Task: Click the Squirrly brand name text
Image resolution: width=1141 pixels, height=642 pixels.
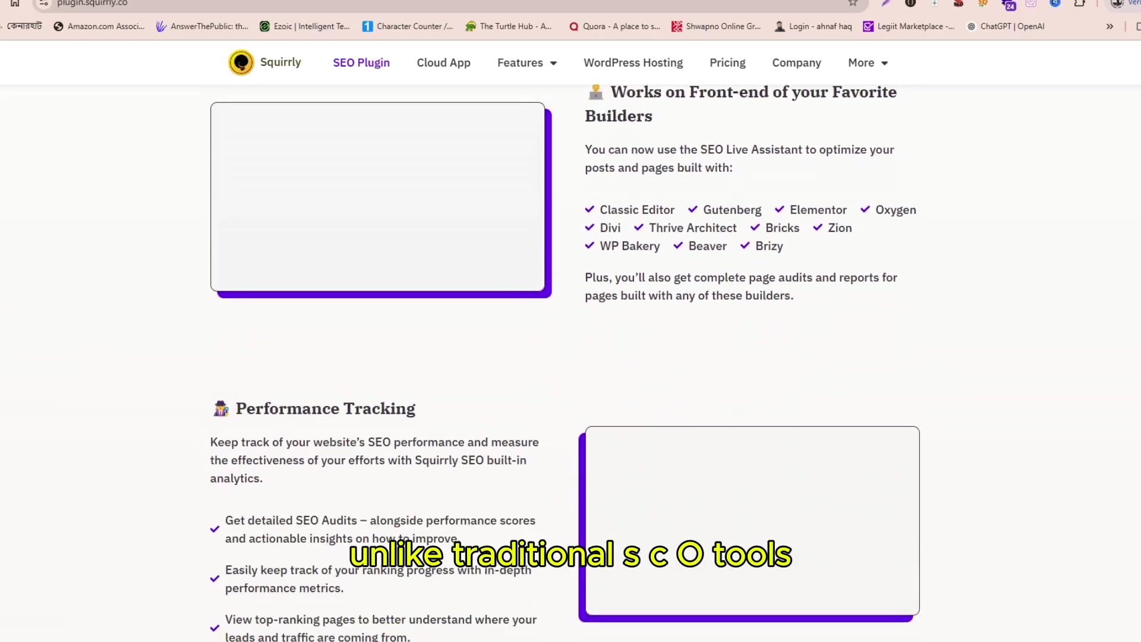Action: click(280, 62)
